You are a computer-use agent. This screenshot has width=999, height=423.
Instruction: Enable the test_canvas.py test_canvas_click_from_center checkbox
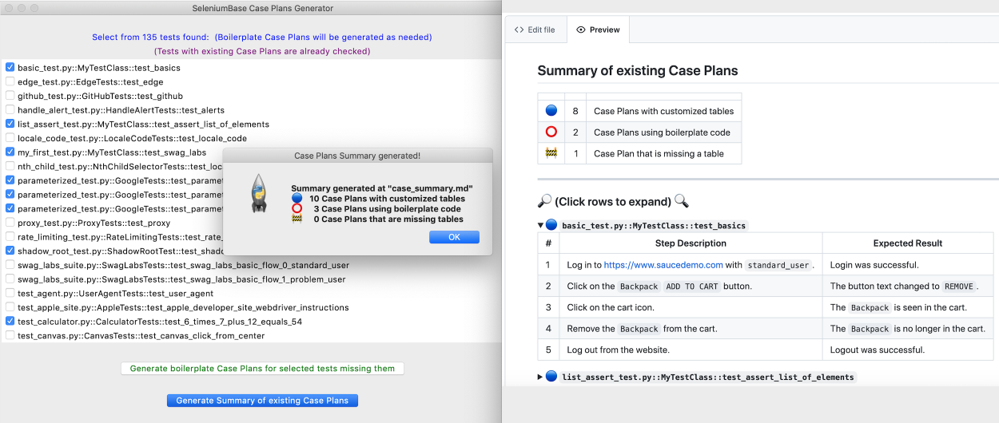click(10, 336)
